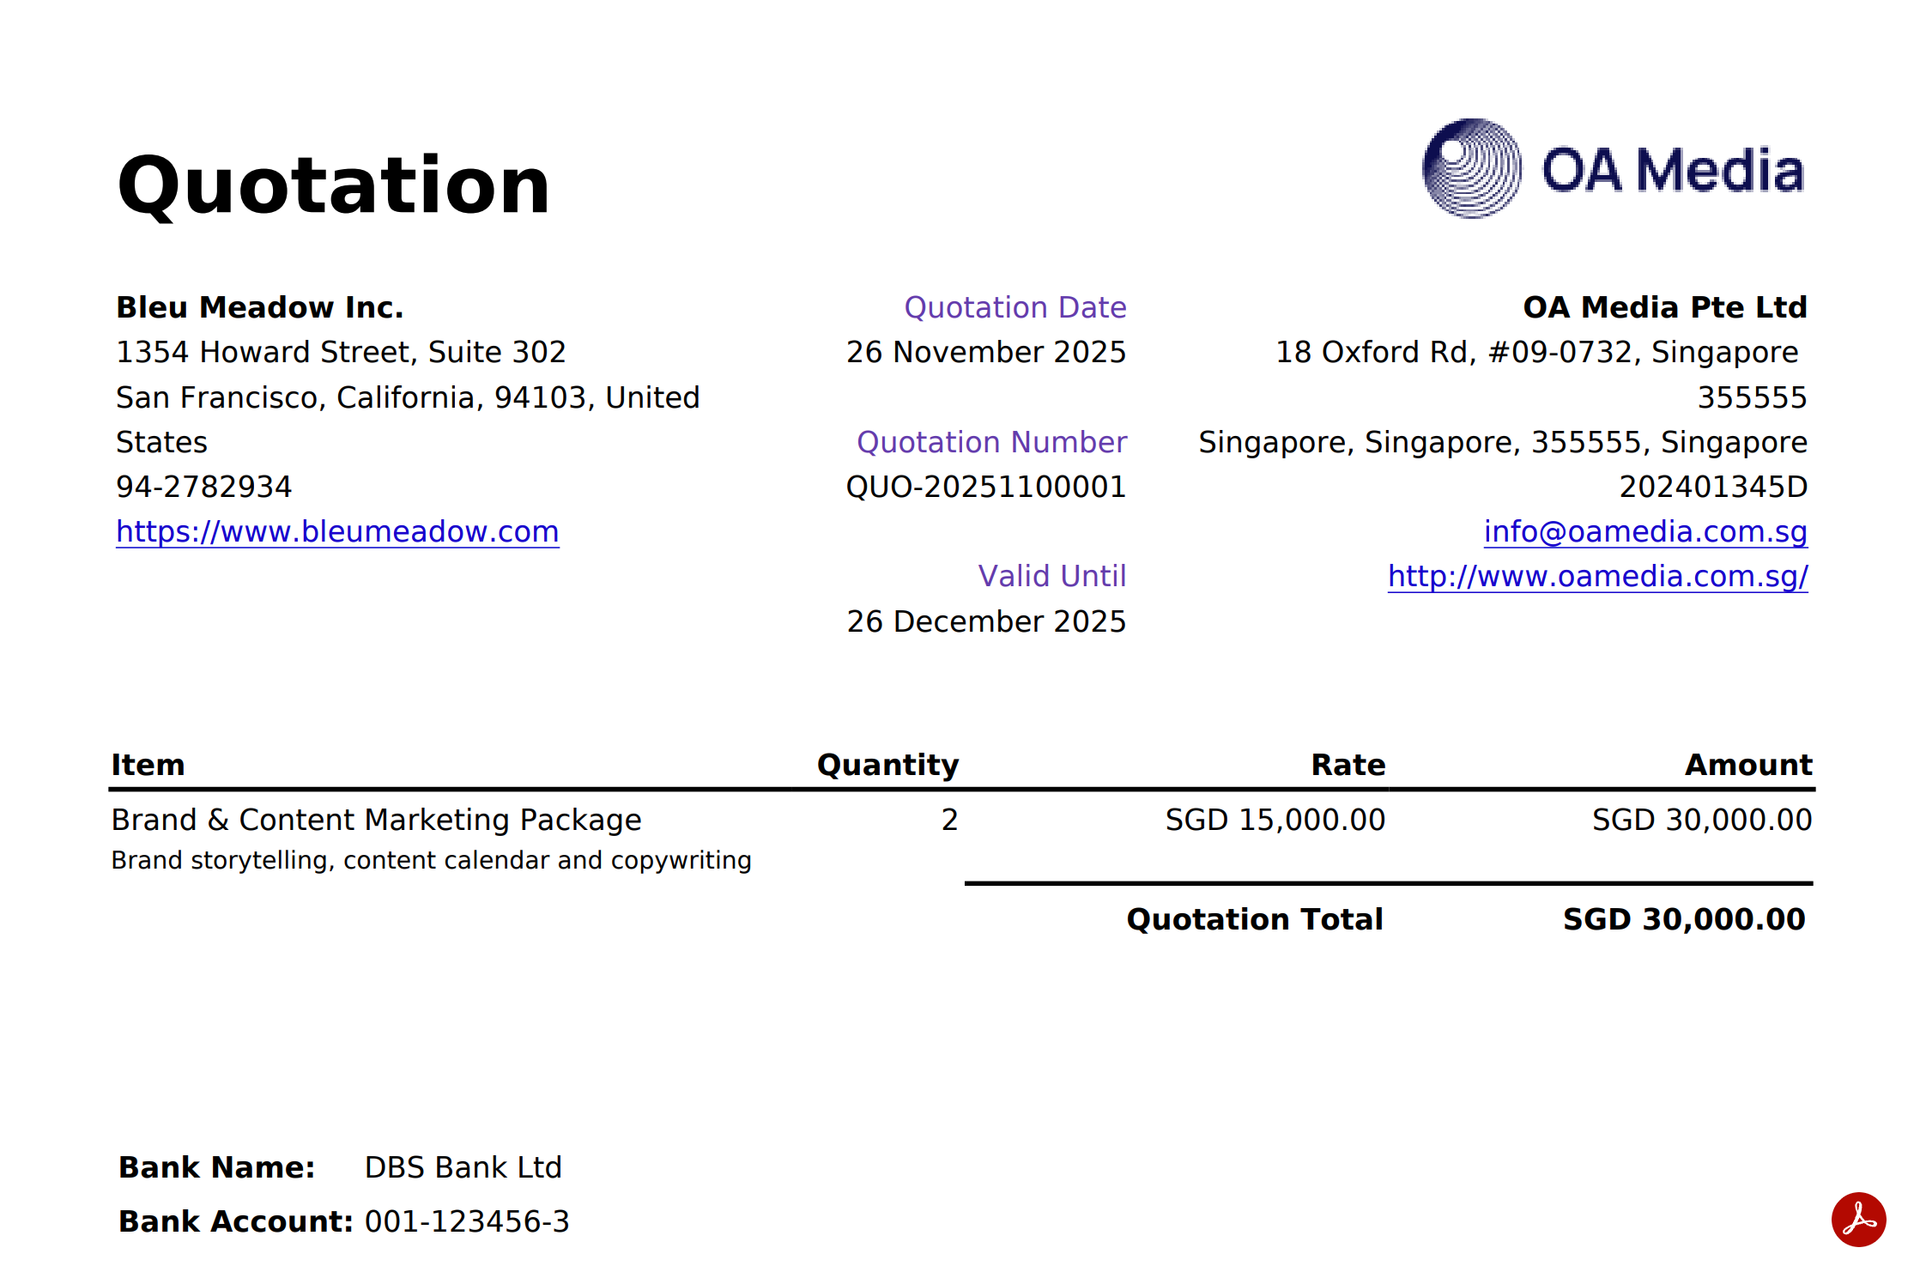The height and width of the screenshot is (1272, 1920).
Task: Click the Amount column header
Action: [1747, 765]
